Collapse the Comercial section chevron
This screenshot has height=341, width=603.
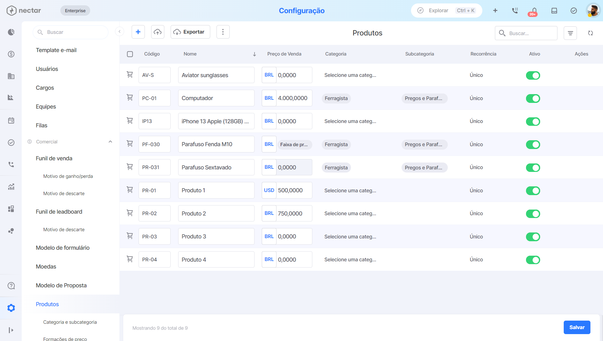[110, 142]
